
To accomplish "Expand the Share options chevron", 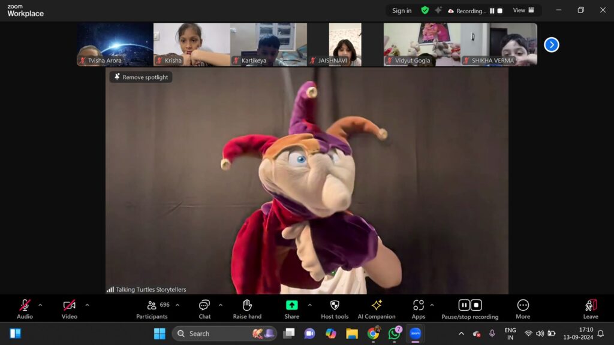I will (x=309, y=305).
